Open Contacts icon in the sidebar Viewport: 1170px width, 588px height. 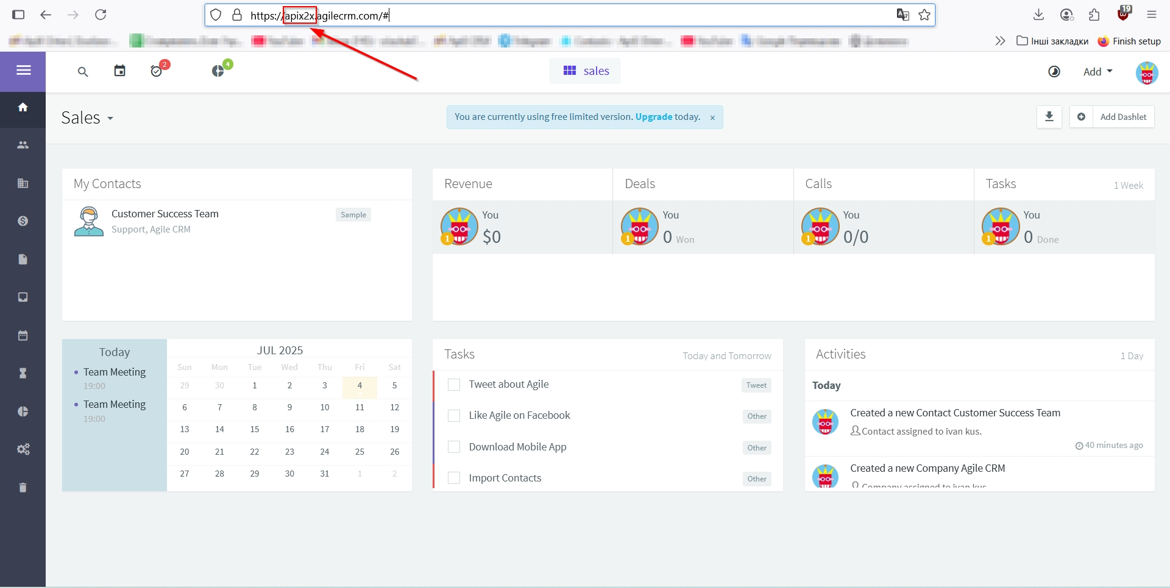click(x=23, y=145)
